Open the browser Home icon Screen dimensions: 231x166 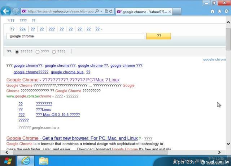pos(213,11)
